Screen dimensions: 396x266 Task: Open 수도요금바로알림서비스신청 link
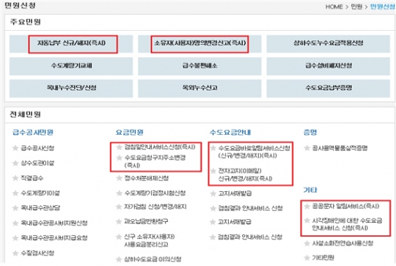(x=254, y=152)
